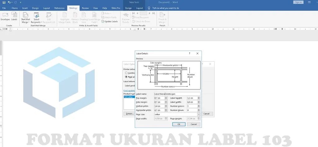Click the Vertical pitch spinner arrows

(x=166, y=106)
